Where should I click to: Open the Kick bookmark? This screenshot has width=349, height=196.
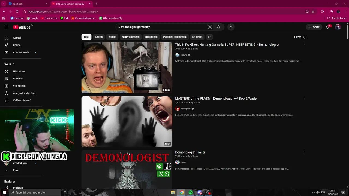pyautogui.click(x=64, y=18)
